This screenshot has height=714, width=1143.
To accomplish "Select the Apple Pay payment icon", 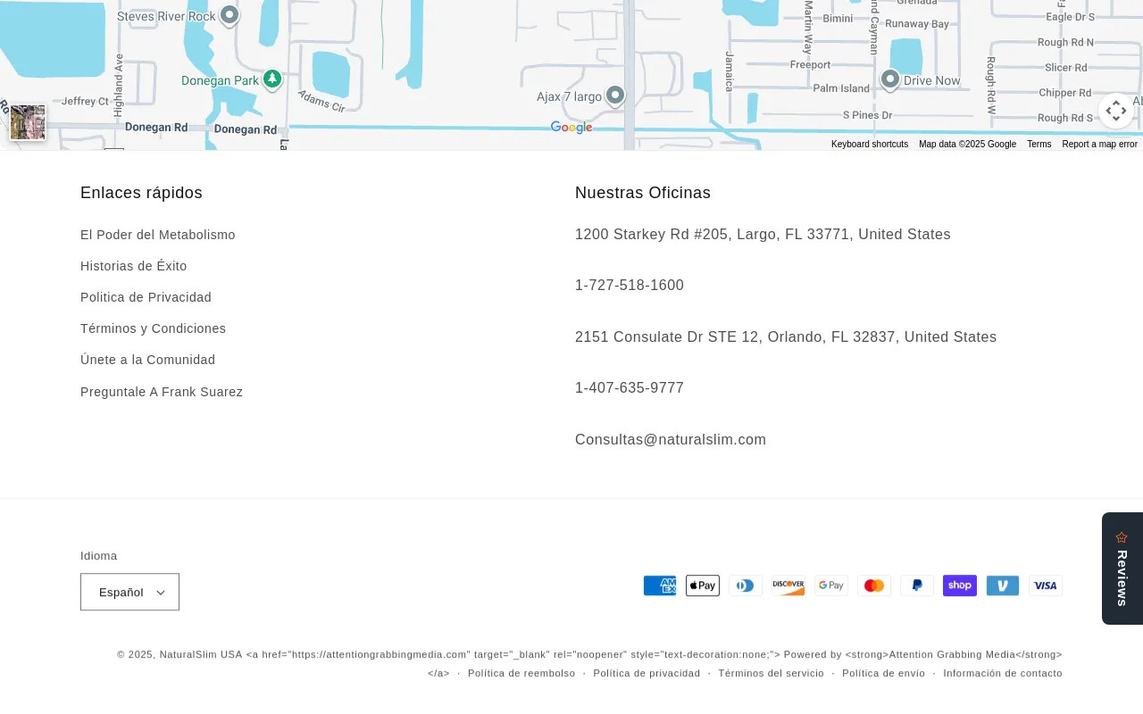I will [703, 585].
